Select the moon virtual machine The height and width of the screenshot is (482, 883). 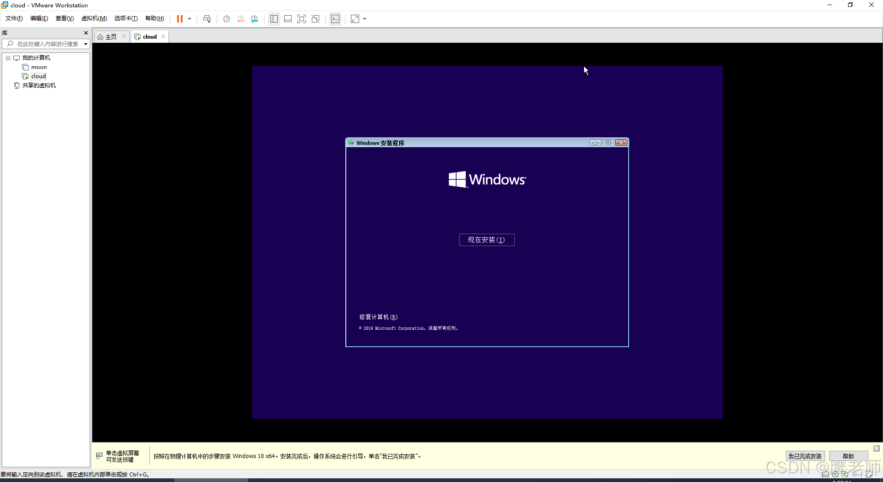point(39,67)
